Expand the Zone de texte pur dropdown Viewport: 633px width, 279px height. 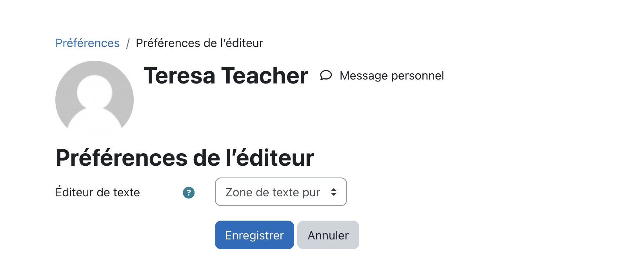point(281,192)
